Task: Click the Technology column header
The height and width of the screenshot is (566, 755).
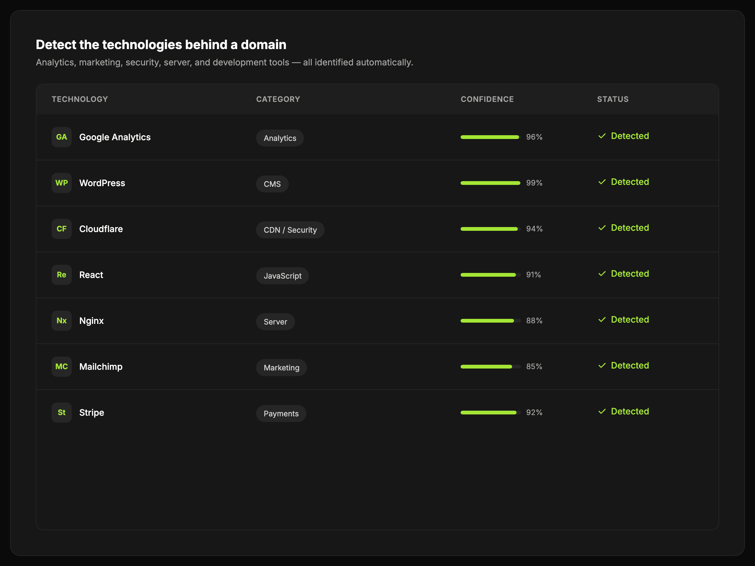Action: click(80, 99)
